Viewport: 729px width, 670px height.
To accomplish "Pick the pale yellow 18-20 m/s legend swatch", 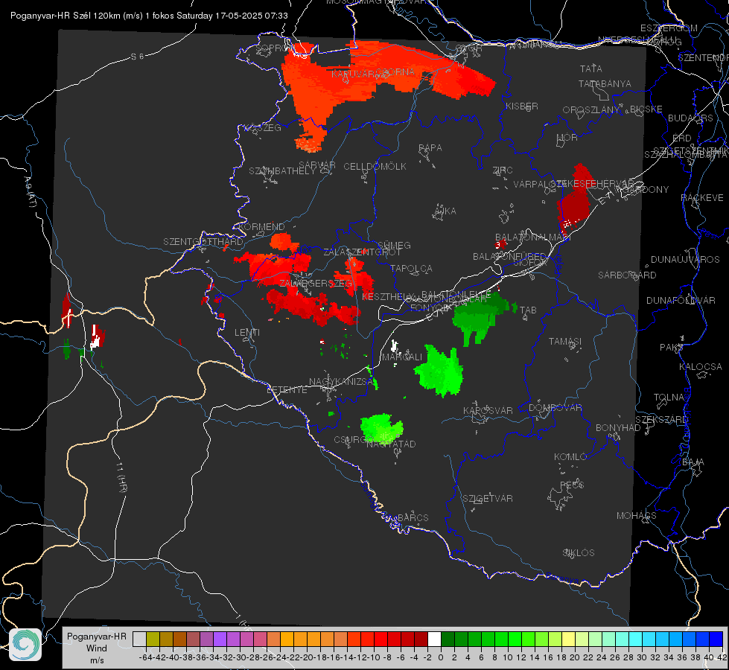I will pos(568,639).
